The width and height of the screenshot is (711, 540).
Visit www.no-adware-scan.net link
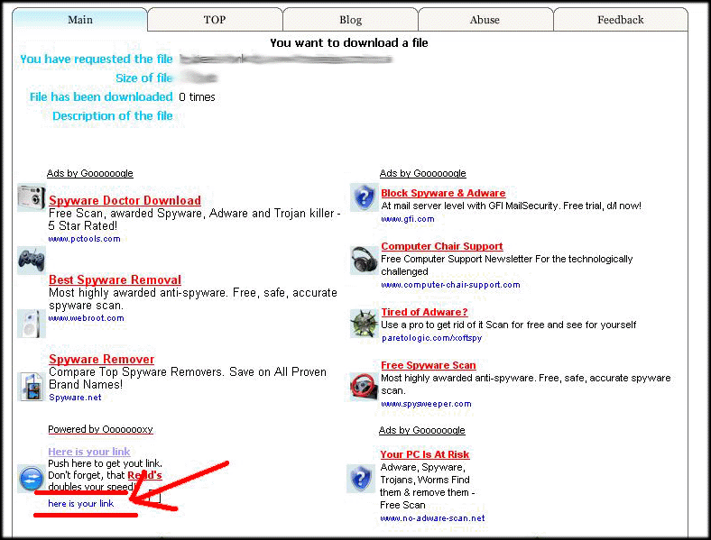[x=432, y=518]
